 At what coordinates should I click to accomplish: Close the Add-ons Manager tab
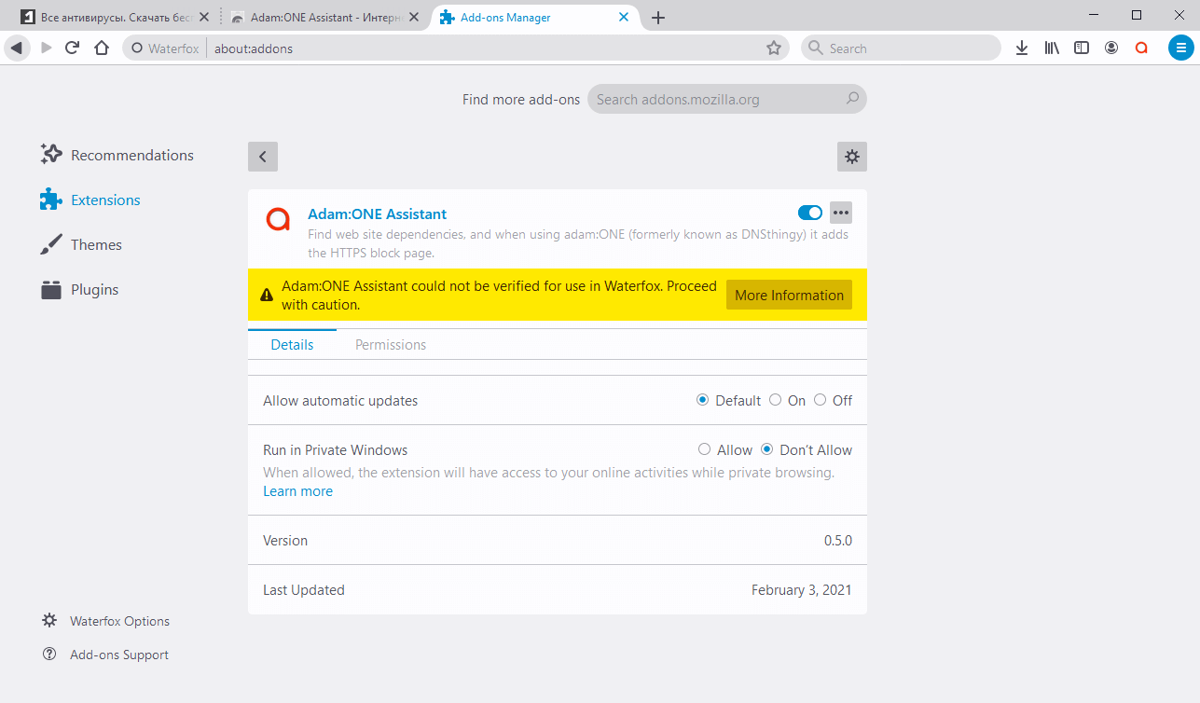(625, 17)
